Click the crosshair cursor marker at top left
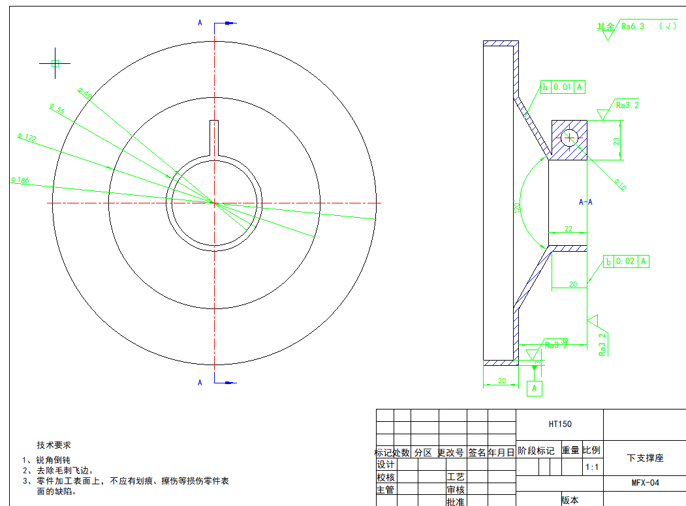 coord(55,63)
